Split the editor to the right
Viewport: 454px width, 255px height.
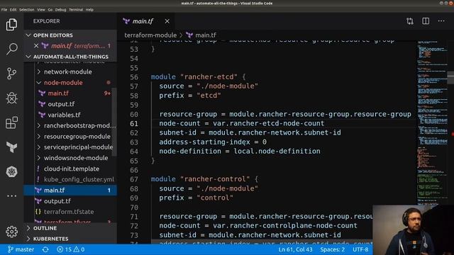click(426, 21)
